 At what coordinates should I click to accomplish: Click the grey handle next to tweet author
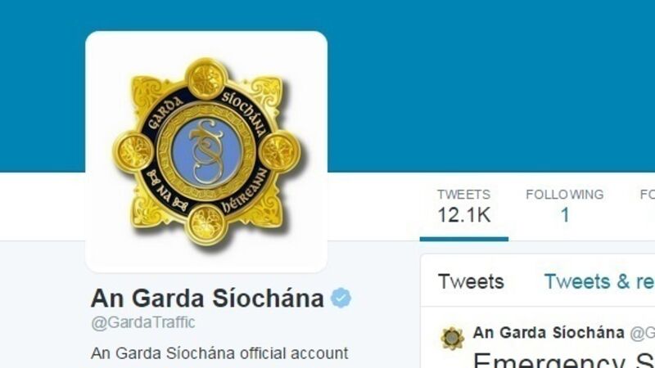642,333
